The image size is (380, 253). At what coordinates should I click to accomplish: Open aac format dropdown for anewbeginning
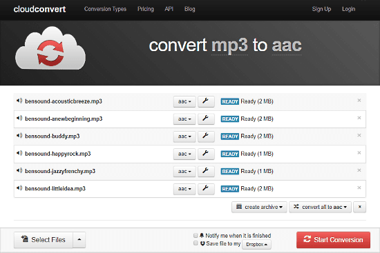pyautogui.click(x=184, y=119)
